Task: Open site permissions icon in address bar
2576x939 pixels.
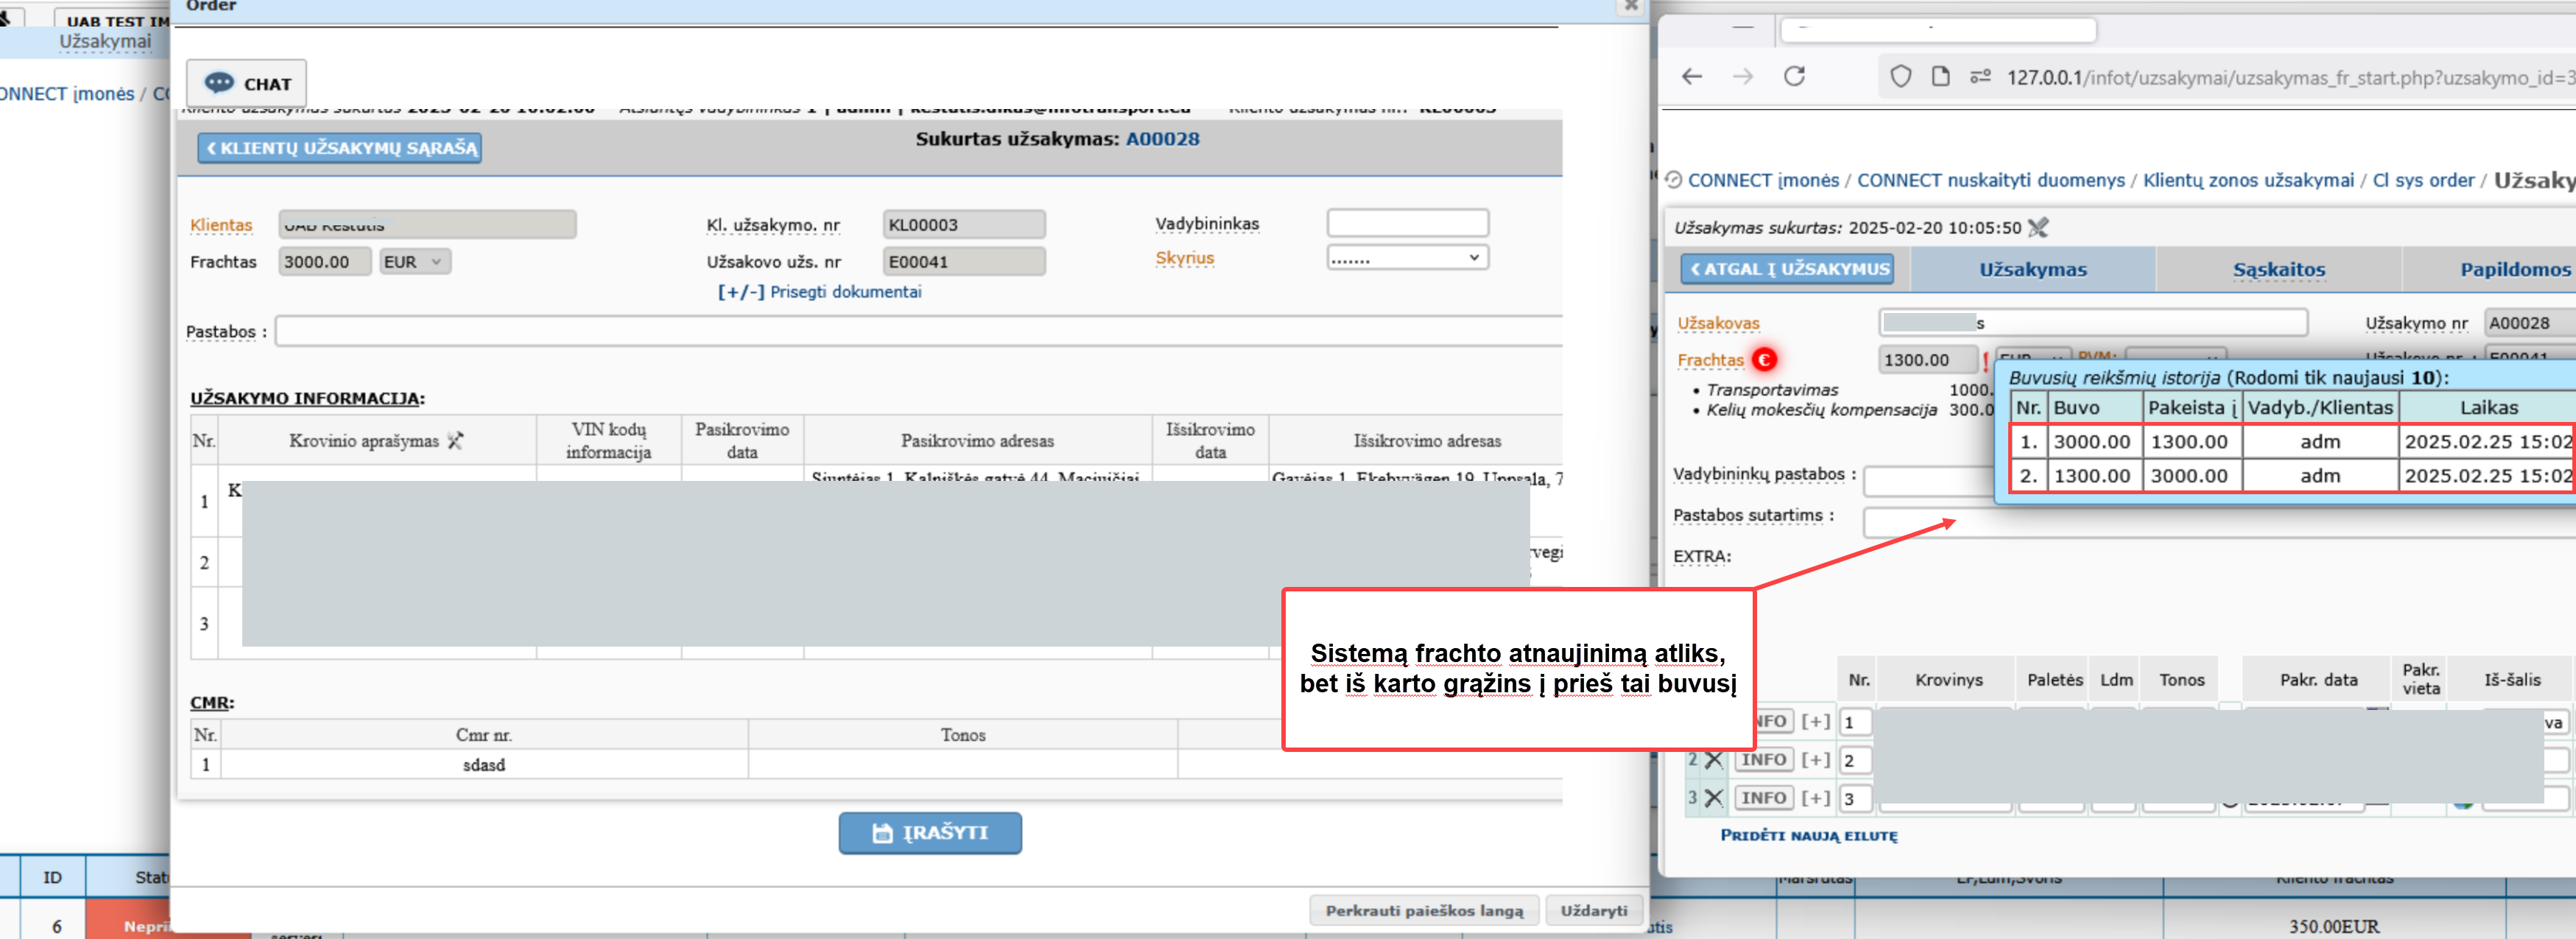Action: click(1980, 77)
